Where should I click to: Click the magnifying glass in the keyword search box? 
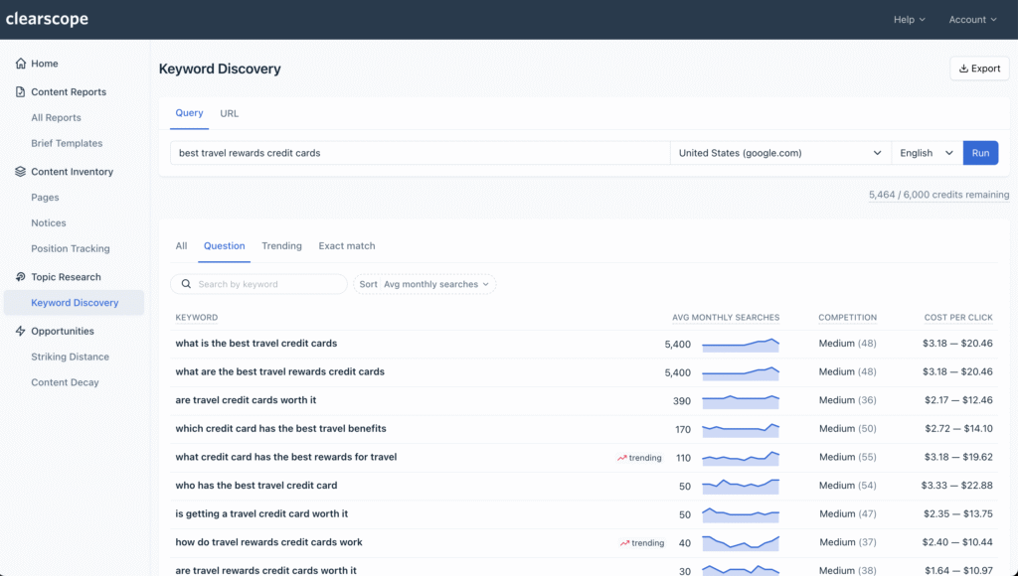[186, 284]
